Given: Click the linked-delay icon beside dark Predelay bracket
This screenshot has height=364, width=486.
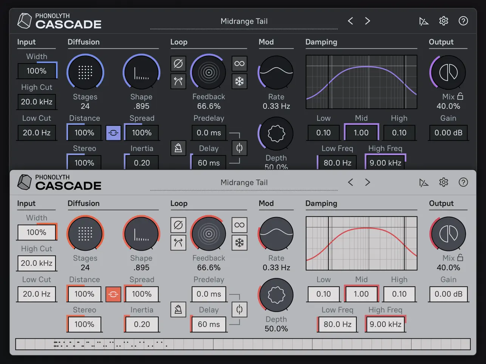Looking at the screenshot, I should [239, 148].
